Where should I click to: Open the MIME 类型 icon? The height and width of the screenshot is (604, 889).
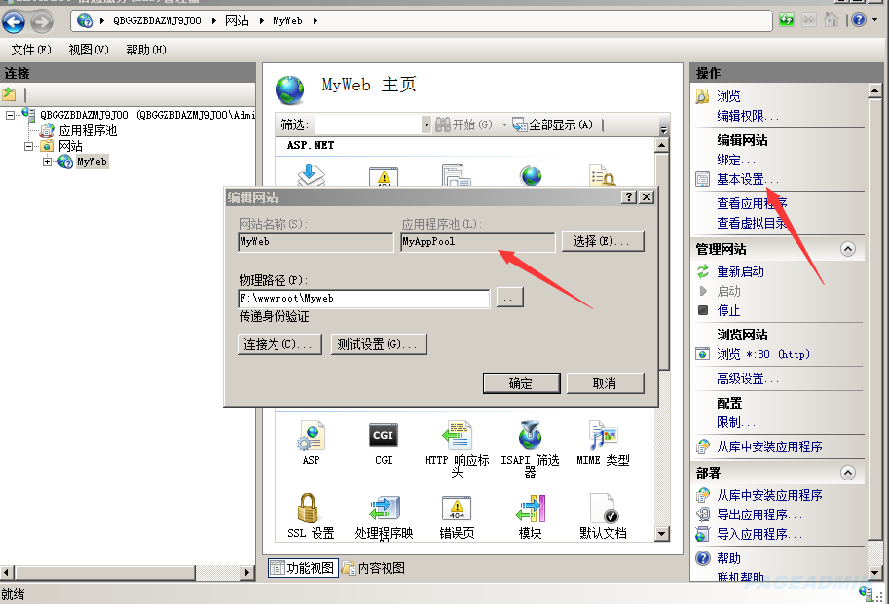[603, 436]
